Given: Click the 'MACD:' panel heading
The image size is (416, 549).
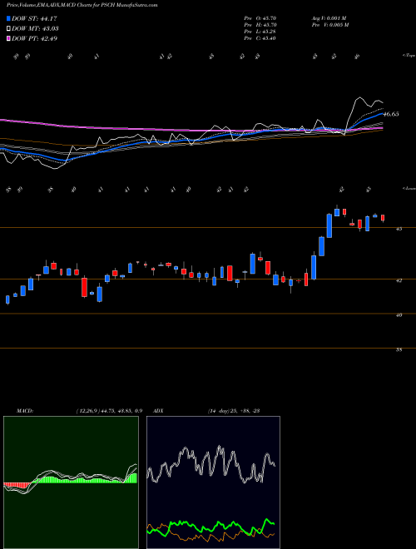Looking at the screenshot, I should (x=25, y=411).
